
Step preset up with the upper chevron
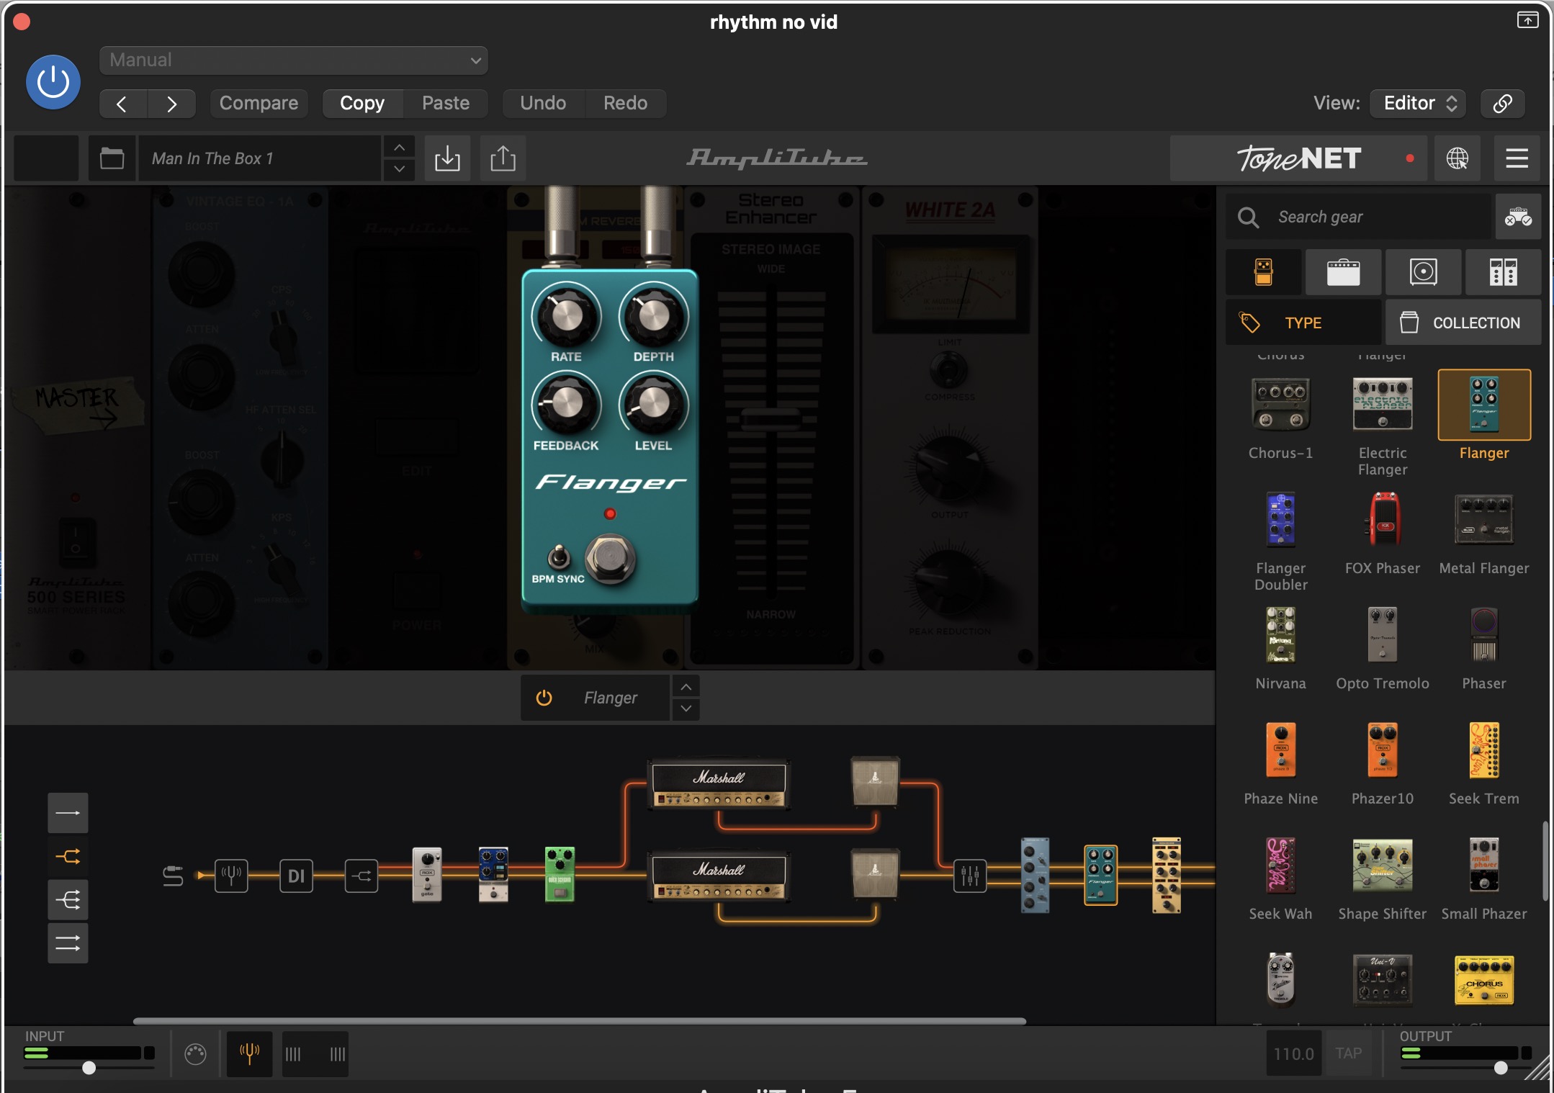point(399,147)
